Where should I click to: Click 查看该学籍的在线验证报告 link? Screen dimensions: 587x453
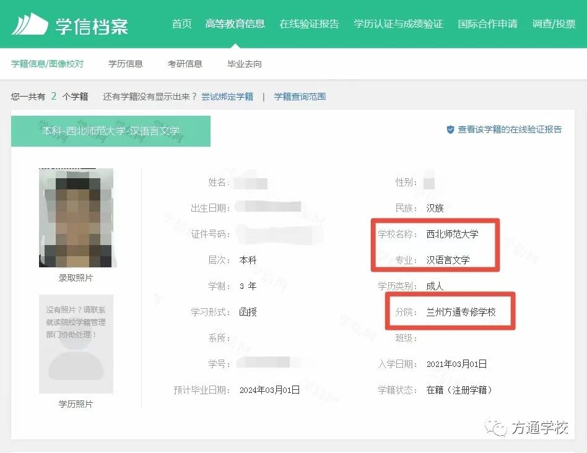510,130
